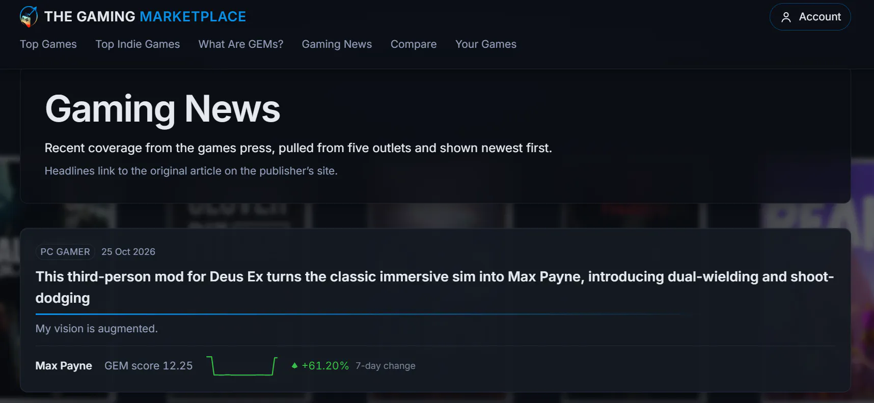Click the Max Payne GEM score sparkline chart
The height and width of the screenshot is (403, 874).
[242, 366]
